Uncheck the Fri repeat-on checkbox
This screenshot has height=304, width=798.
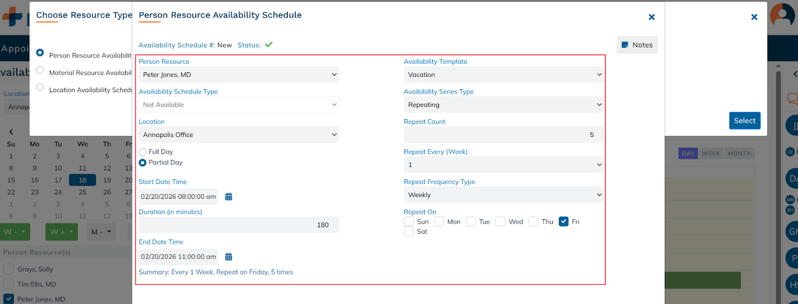564,222
